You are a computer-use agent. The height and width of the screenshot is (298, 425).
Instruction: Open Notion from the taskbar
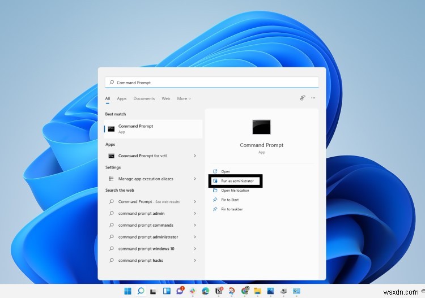tap(219, 291)
